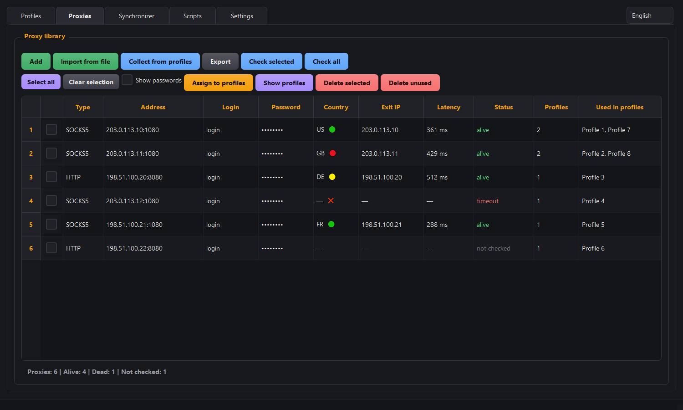Click the Login column header
The height and width of the screenshot is (410, 683).
pyautogui.click(x=230, y=107)
